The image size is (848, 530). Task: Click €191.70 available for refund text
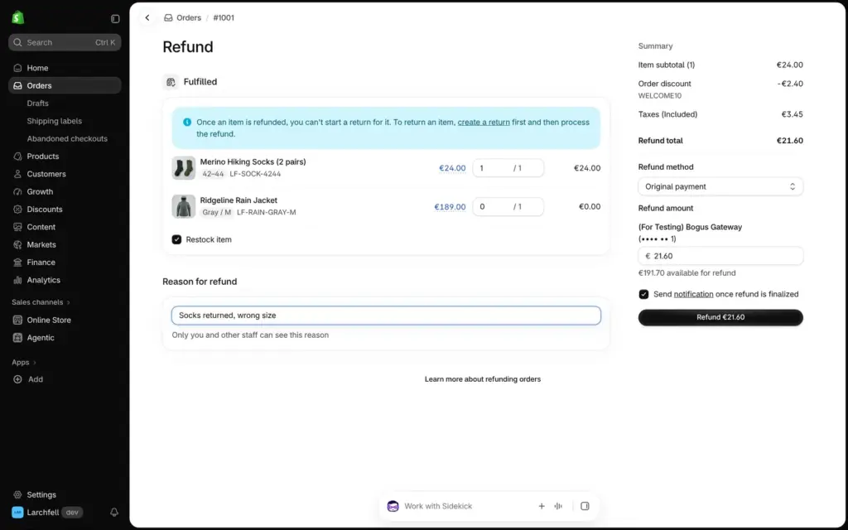tap(687, 273)
